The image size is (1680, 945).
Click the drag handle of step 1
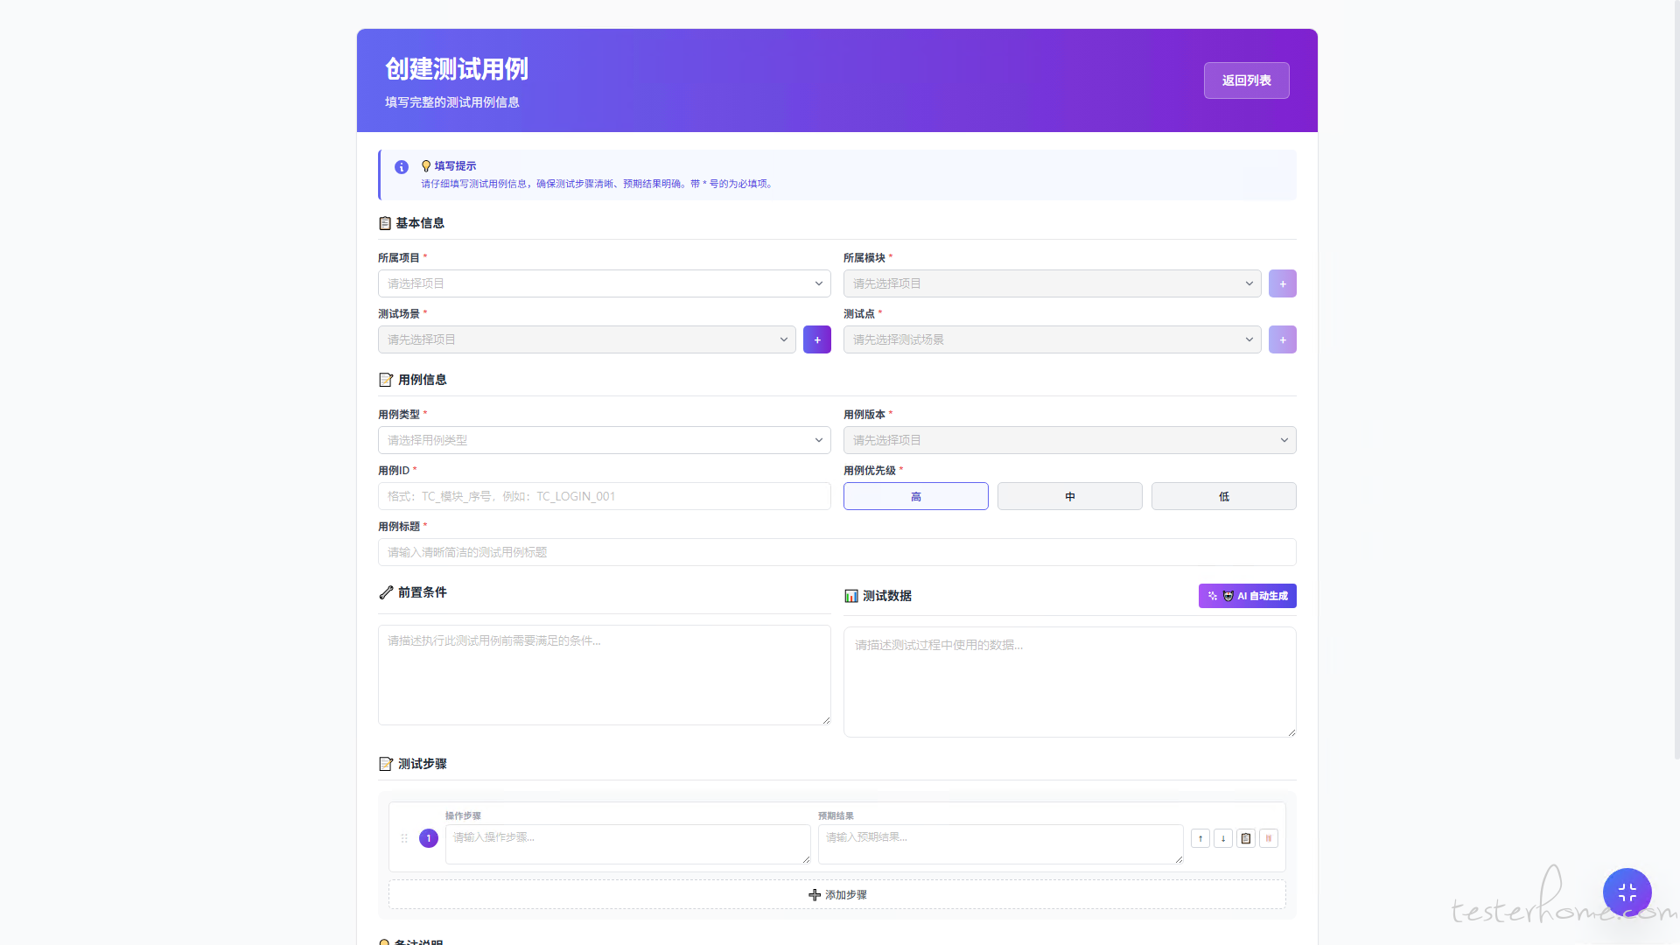point(404,838)
